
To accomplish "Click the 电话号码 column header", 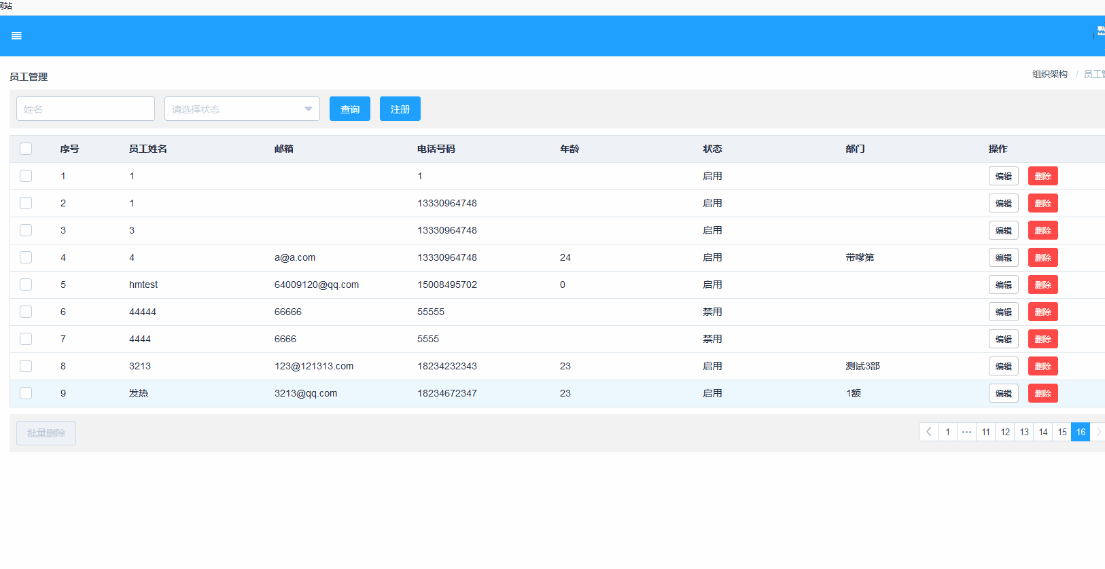I will 436,149.
